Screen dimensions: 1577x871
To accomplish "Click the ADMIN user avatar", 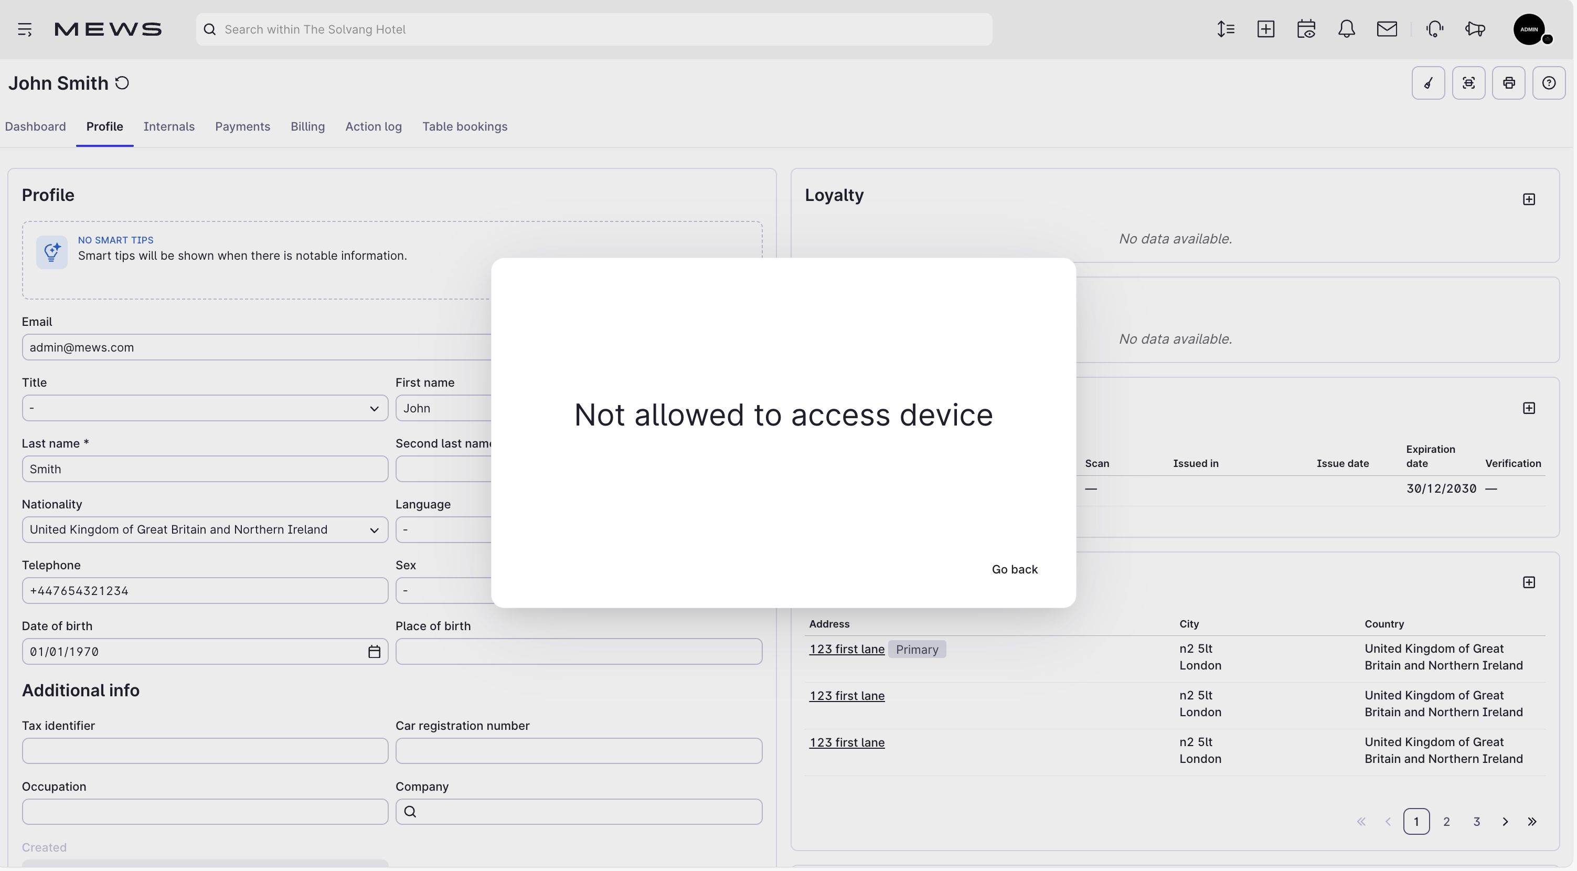I will [1529, 29].
